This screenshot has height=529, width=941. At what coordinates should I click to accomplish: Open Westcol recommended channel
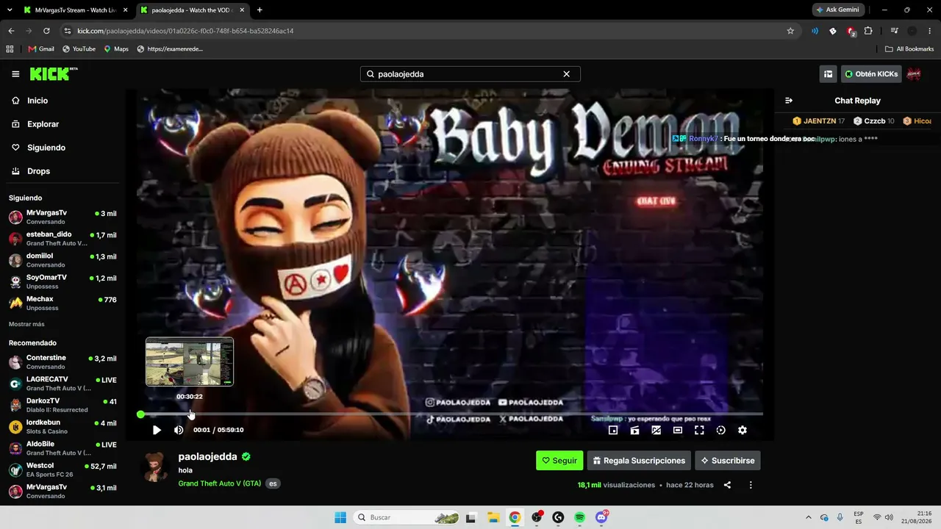coord(62,470)
